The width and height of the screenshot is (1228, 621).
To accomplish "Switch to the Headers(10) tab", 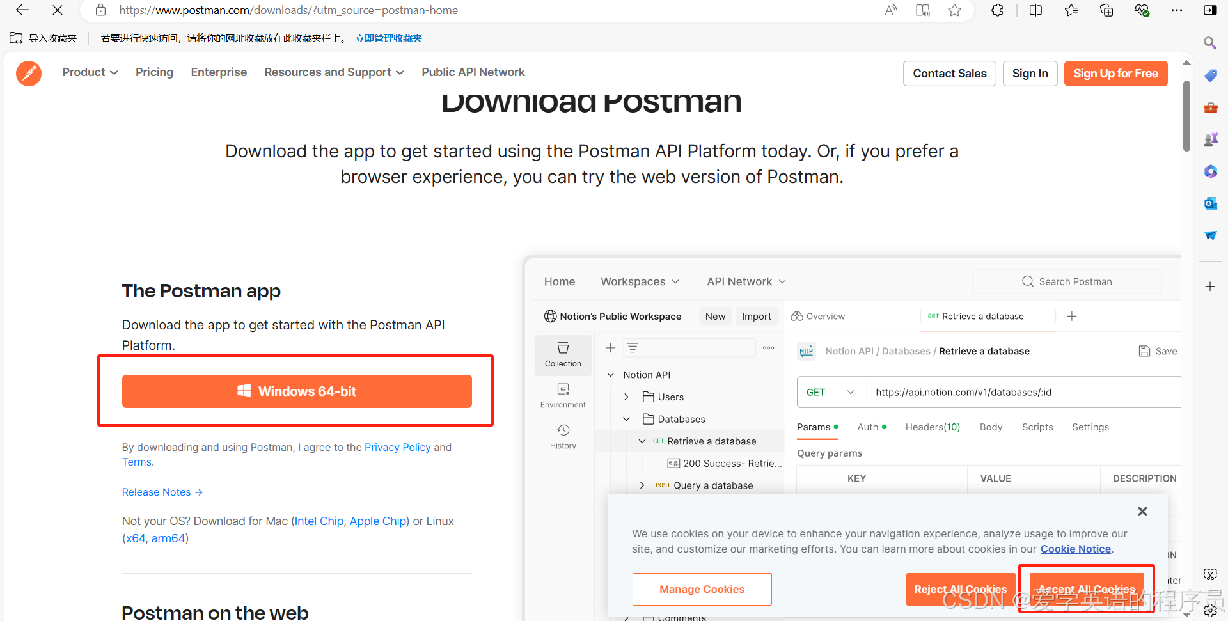I will click(x=933, y=427).
